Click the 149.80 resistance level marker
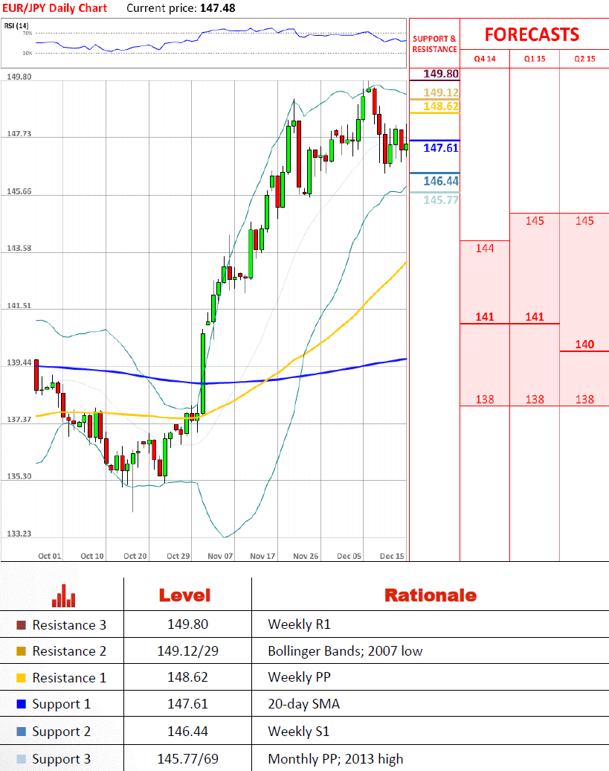Viewport: 609px width, 771px height. click(441, 74)
